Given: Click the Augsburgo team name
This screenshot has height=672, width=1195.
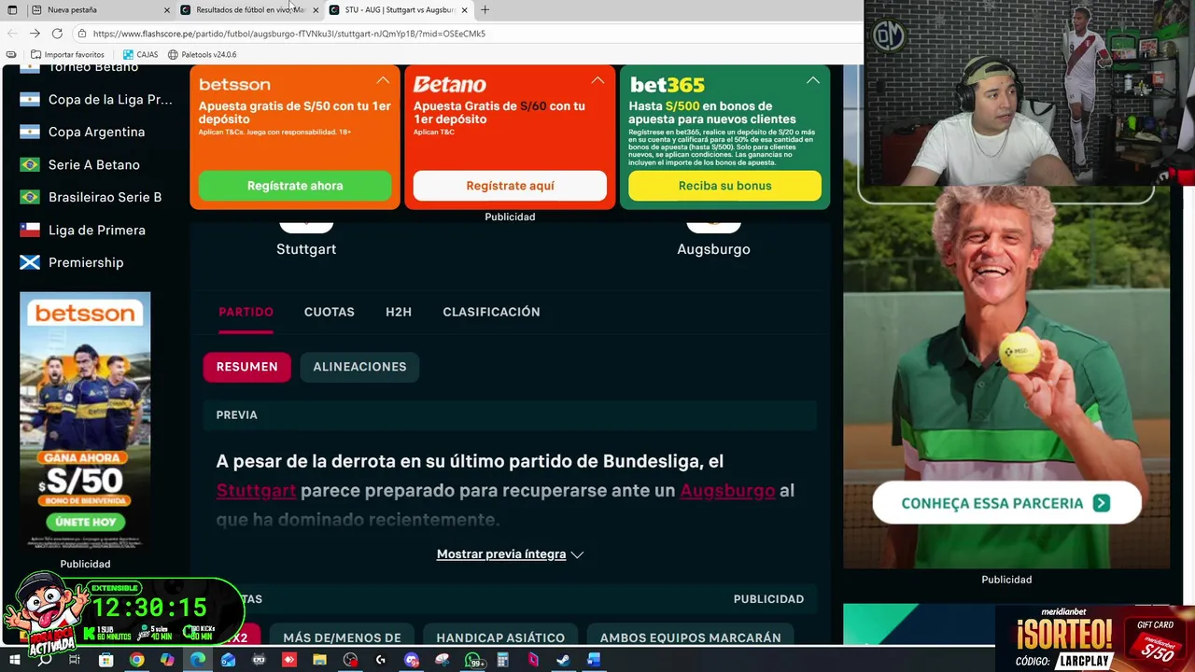Looking at the screenshot, I should (713, 249).
